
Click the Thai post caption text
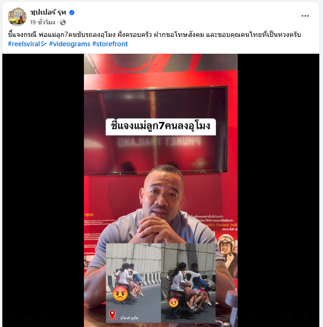point(154,35)
